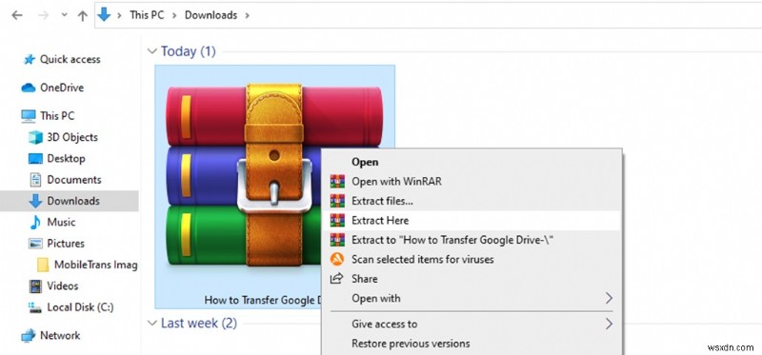
Task: Open Quick access in the sidebar
Action: [x=70, y=59]
